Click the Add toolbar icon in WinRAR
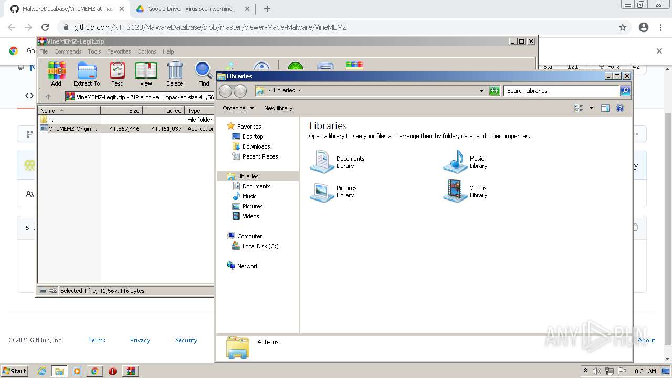The image size is (672, 378). coord(56,73)
